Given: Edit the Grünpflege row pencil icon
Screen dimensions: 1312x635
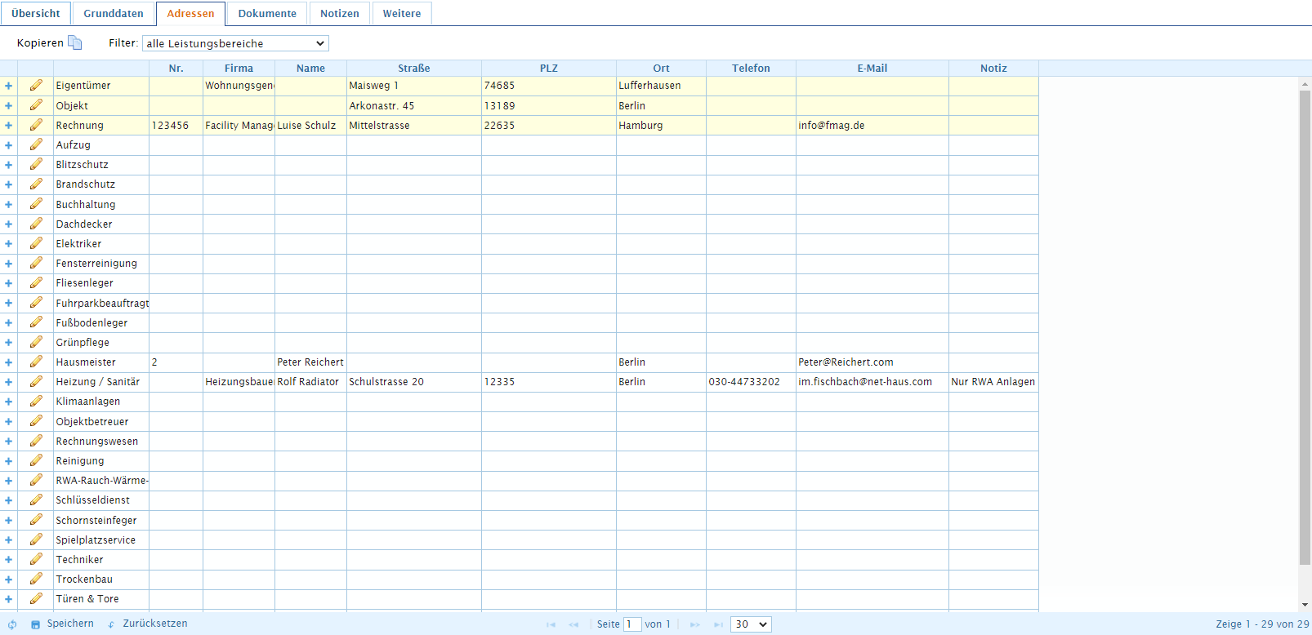Looking at the screenshot, I should pyautogui.click(x=36, y=342).
